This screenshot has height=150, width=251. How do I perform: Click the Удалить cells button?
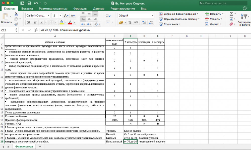click(214, 19)
